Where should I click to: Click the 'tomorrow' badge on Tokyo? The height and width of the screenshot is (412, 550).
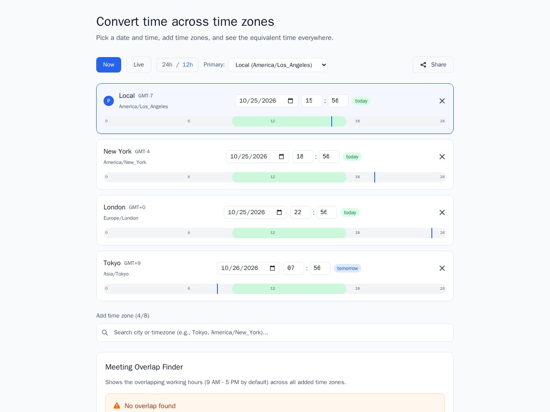(348, 268)
